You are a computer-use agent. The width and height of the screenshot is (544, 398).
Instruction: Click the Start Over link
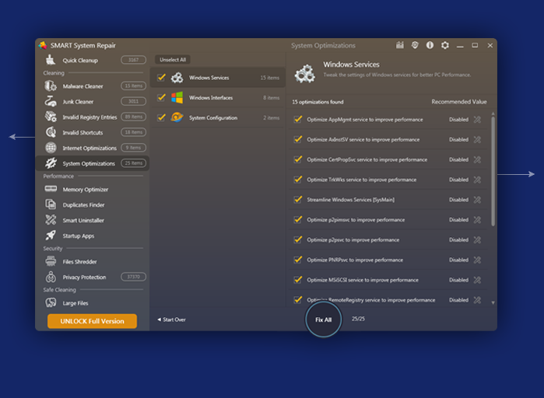point(171,319)
